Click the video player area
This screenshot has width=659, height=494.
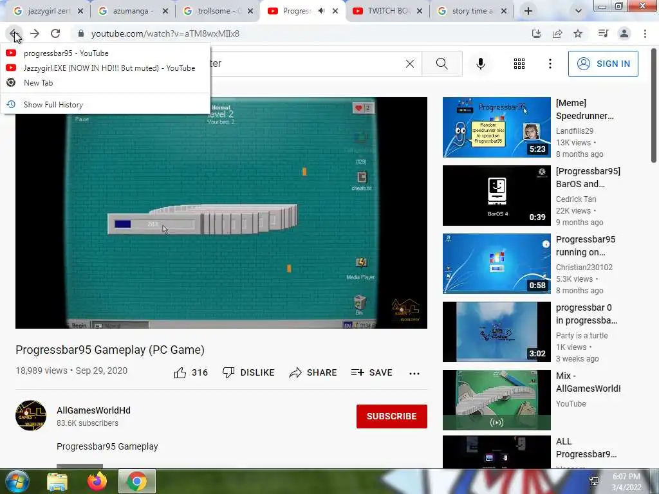pos(221,213)
